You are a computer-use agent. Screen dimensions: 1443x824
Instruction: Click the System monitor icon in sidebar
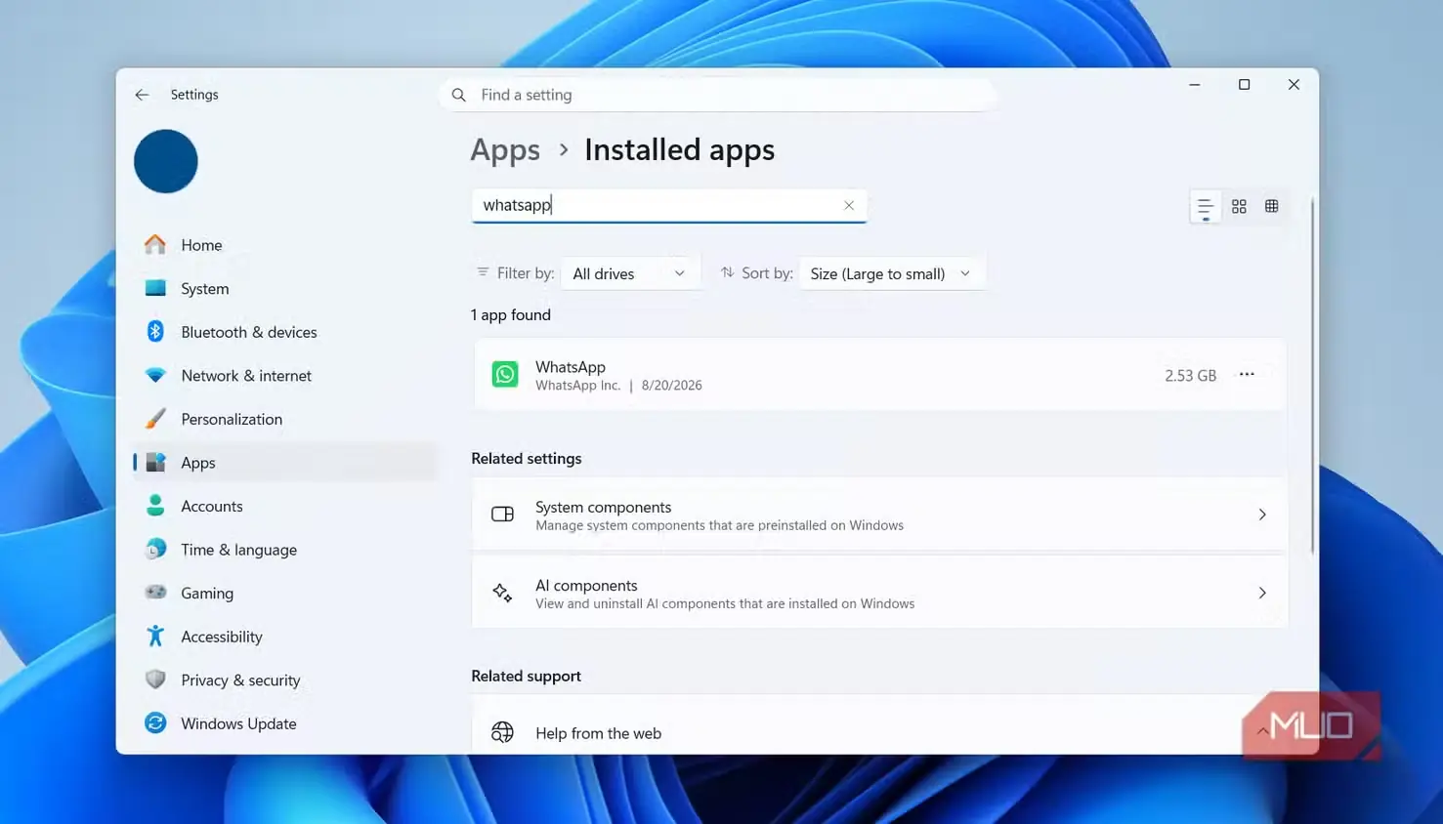coord(155,288)
